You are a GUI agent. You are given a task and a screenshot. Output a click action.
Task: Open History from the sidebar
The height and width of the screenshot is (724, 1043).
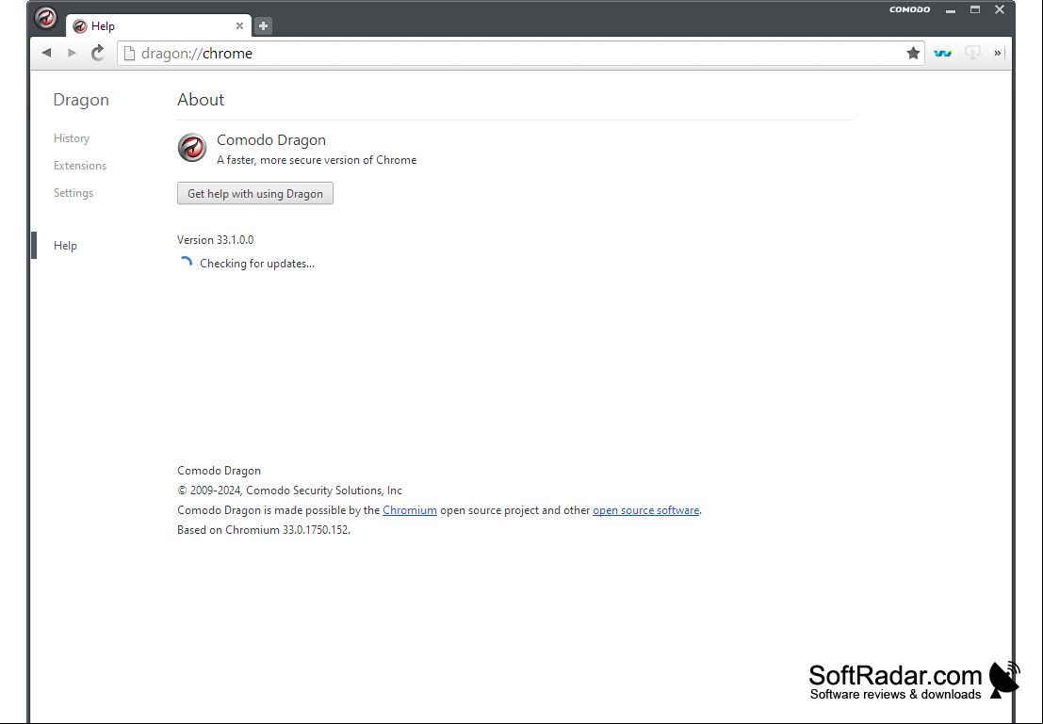pos(72,138)
